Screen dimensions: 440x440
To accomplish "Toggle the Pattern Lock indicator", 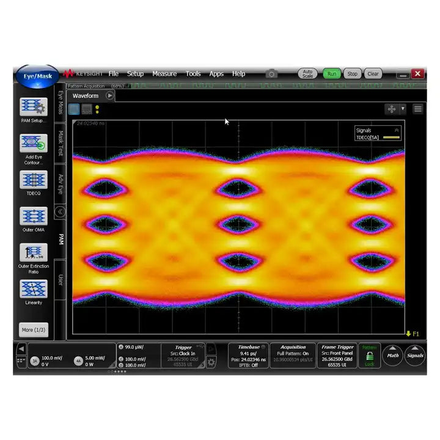I will tap(369, 355).
